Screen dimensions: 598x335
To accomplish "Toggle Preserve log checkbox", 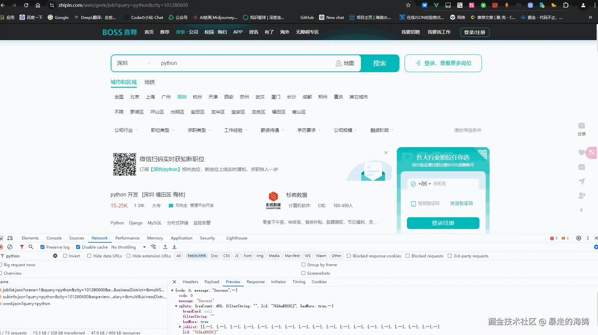I will [x=42, y=247].
